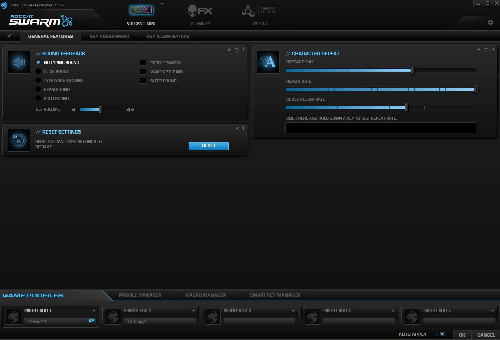Click the high volume speaker icon
Screen dimensions: 500x340
click(x=130, y=110)
